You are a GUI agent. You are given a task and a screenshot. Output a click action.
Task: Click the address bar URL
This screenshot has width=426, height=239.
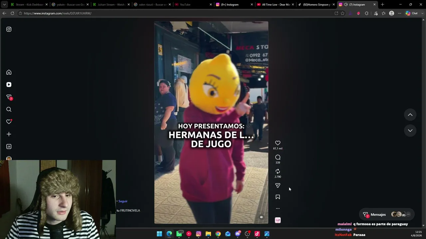(x=58, y=13)
